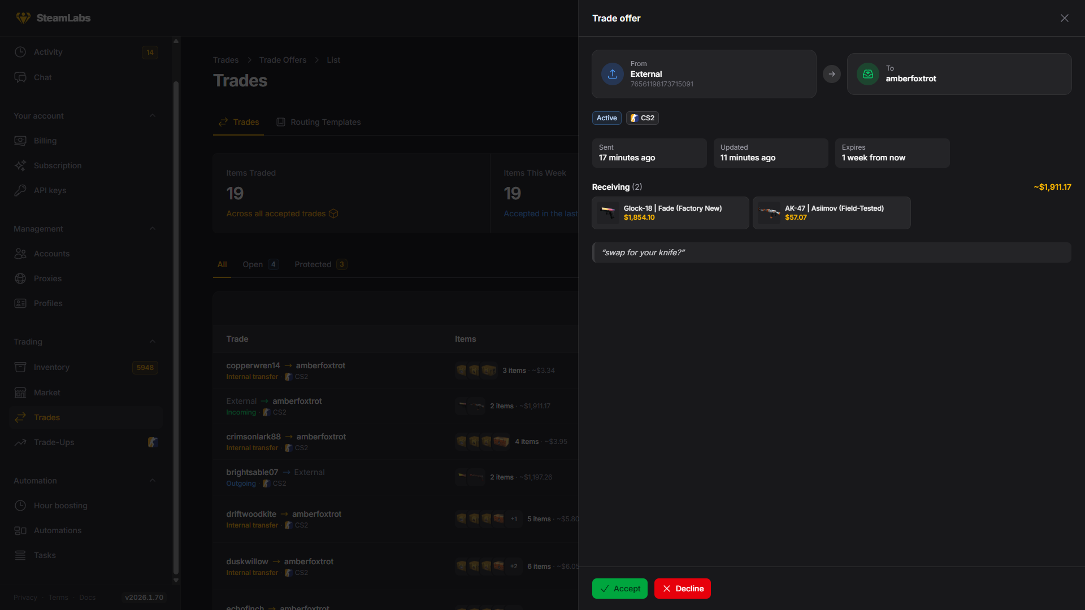This screenshot has height=610, width=1085.
Task: Click the inbox icon in To card
Action: pos(867,74)
